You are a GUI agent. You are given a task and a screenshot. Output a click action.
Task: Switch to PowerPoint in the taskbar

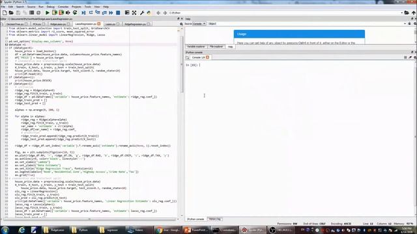tap(196, 230)
